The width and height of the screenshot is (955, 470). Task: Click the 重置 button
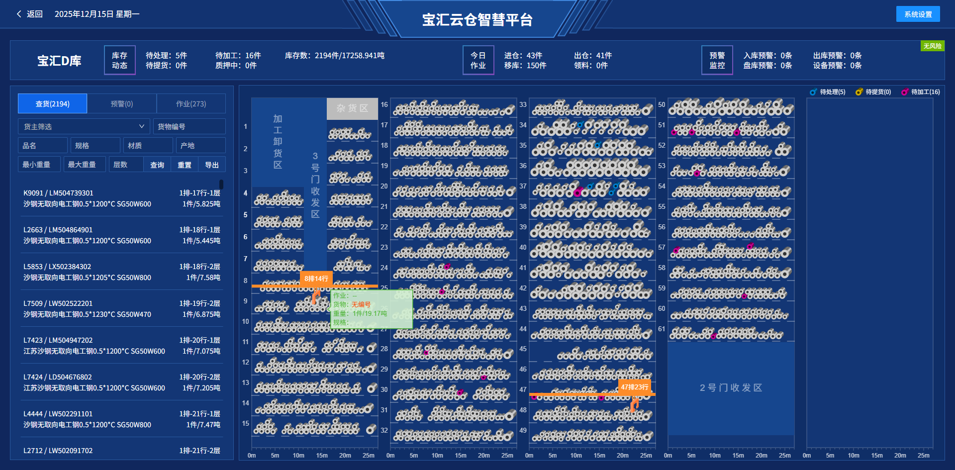tap(185, 165)
